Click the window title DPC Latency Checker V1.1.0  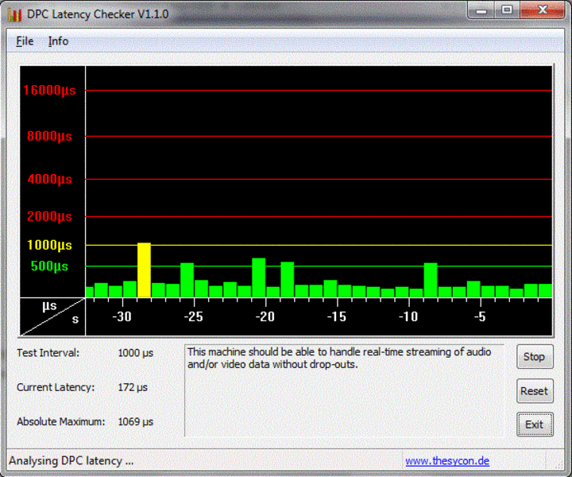(x=98, y=14)
